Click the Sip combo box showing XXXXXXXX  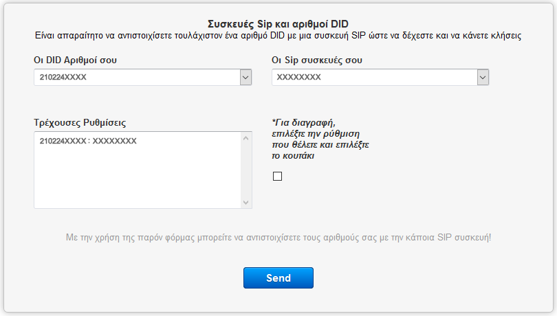point(374,78)
